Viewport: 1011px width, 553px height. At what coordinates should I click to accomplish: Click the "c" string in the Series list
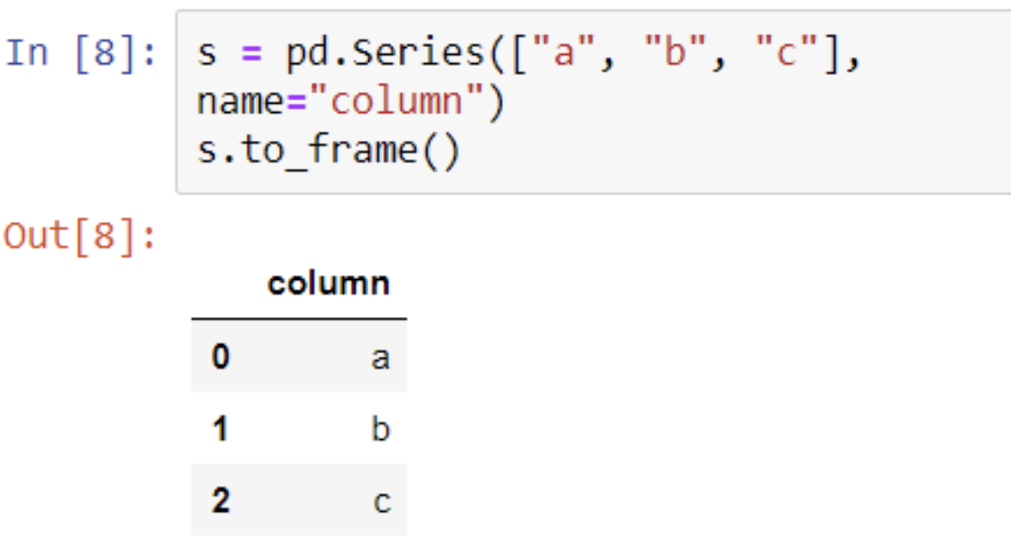pyautogui.click(x=788, y=55)
